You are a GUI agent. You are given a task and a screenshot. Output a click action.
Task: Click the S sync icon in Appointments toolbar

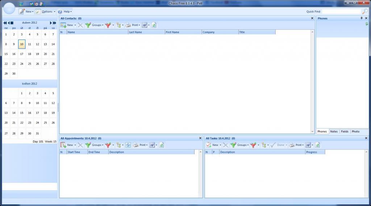pos(128,145)
